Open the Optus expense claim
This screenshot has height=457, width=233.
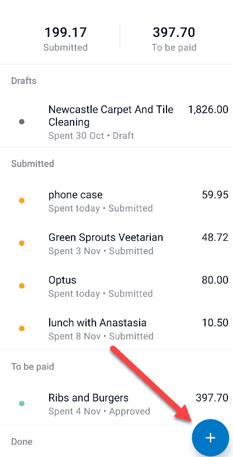[116, 286]
